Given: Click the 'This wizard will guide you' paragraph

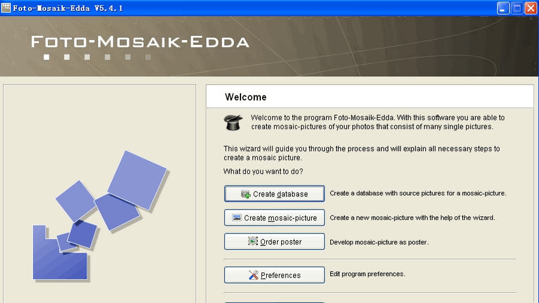Looking at the screenshot, I should [362, 153].
